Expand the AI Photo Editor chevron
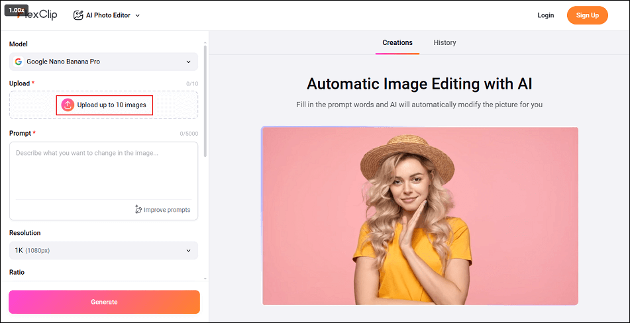Screen dimensions: 630x323 137,16
